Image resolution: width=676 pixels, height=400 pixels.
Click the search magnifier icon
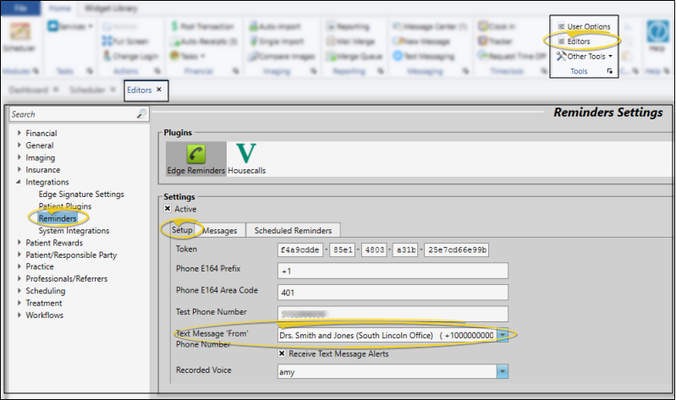pyautogui.click(x=141, y=114)
